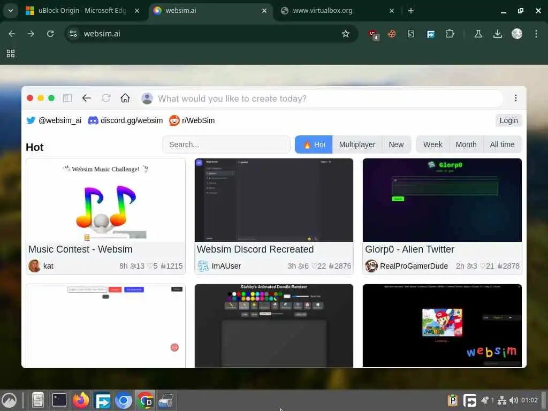Viewport: 548px width, 411px height.
Task: Open author ImAUser's profile
Action: [219, 266]
